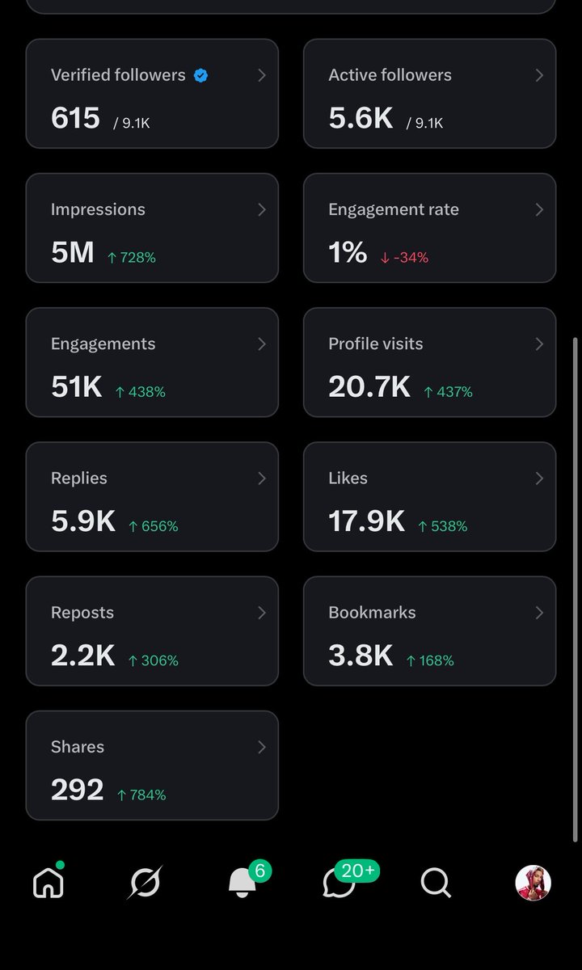
Task: Open Bookmarks details chevron
Action: click(x=539, y=613)
